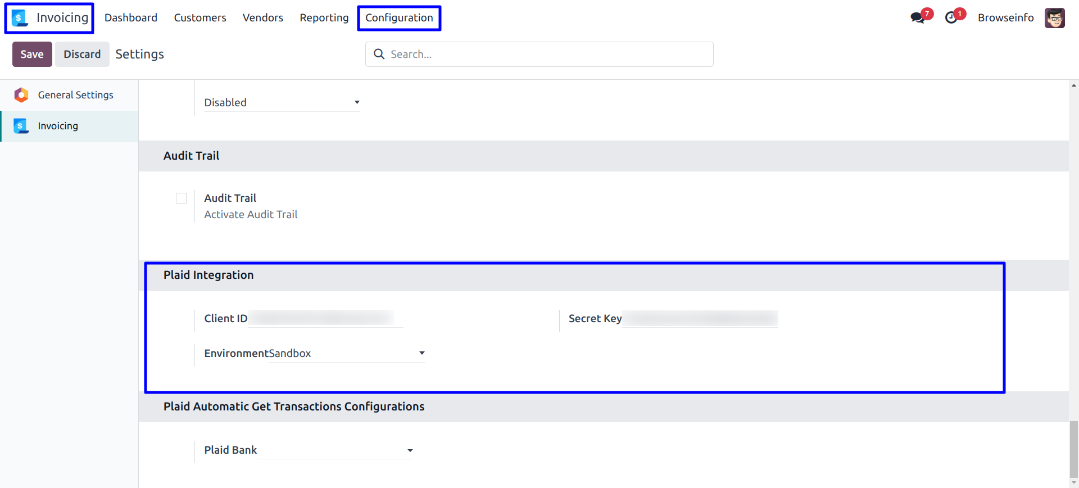Expand the Disabled dropdown
Image resolution: width=1079 pixels, height=488 pixels.
(282, 102)
